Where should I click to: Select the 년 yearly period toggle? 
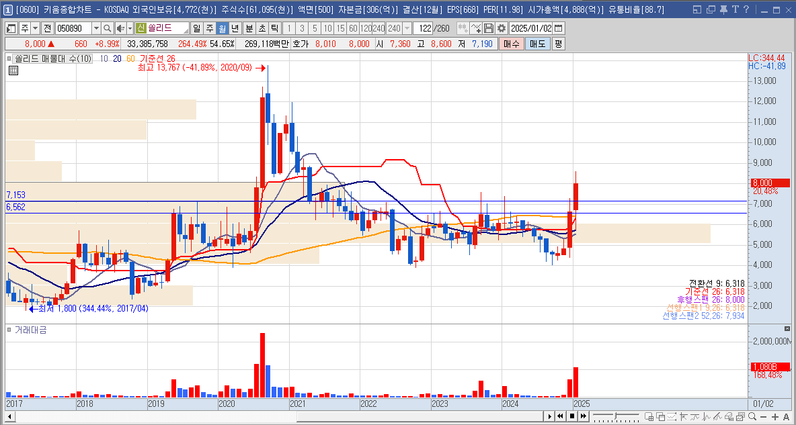(x=234, y=28)
